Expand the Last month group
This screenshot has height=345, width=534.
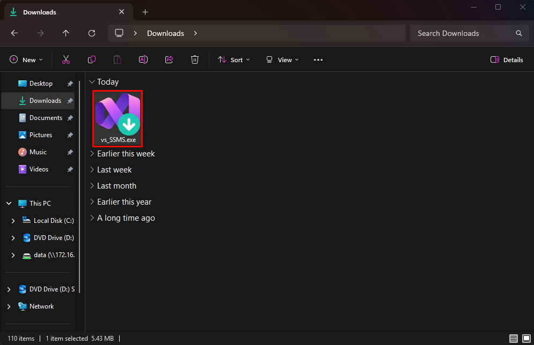tap(92, 186)
